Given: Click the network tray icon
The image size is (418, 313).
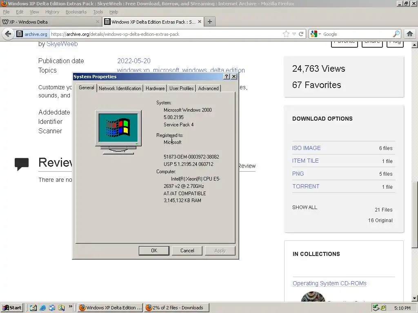Looking at the screenshot, I should (376, 308).
